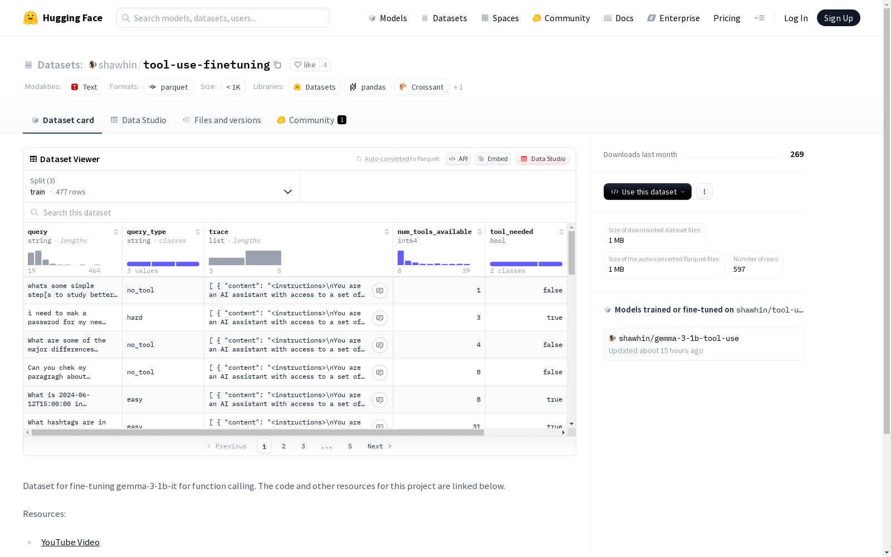891x557 pixels.
Task: Go to the Pricing page
Action: click(727, 18)
